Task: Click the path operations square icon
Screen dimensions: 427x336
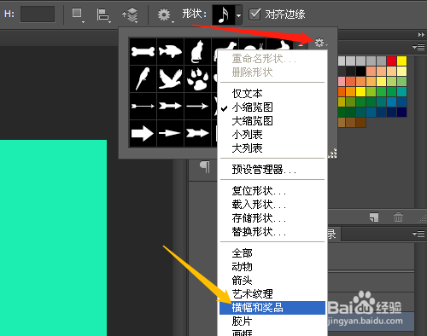Action: (x=78, y=14)
